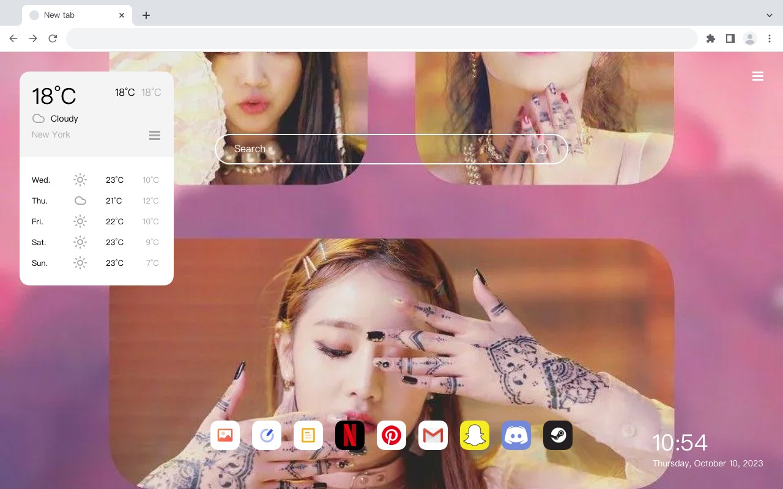Click the Thursday, October 10, 2023 date
The height and width of the screenshot is (489, 783).
[x=708, y=463]
